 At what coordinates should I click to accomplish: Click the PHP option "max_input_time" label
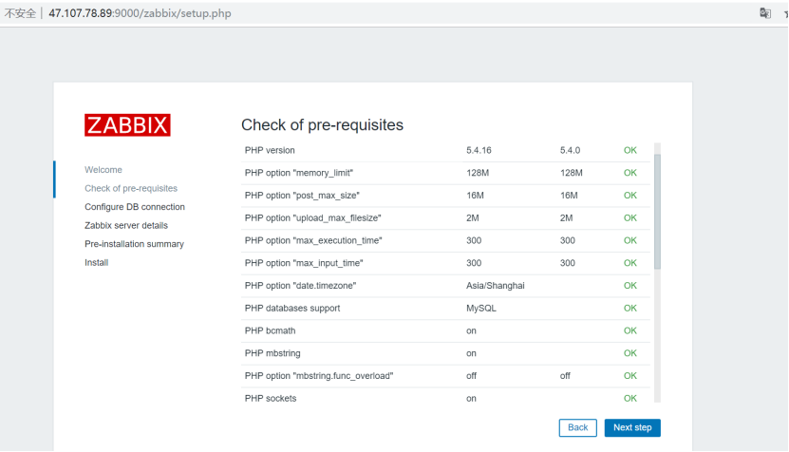pyautogui.click(x=304, y=263)
